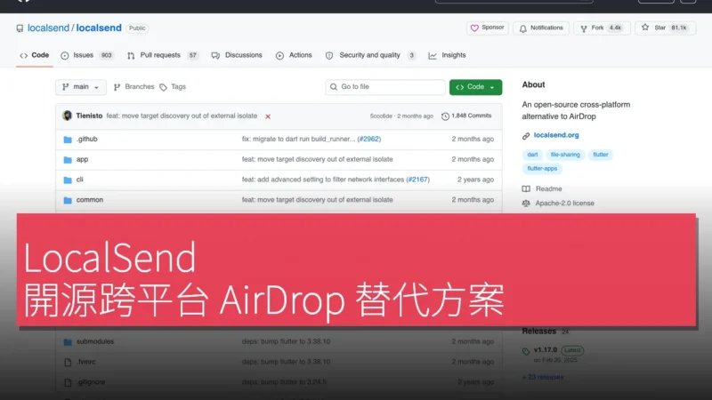Open pull request #2167 link

tap(417, 180)
